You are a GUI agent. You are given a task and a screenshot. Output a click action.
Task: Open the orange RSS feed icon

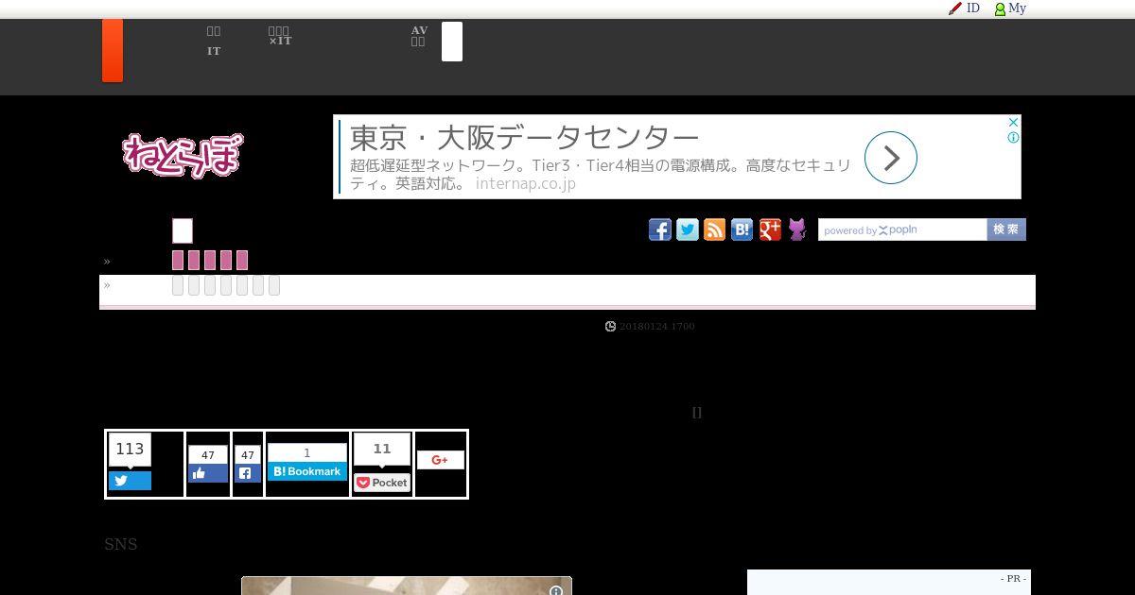point(715,229)
